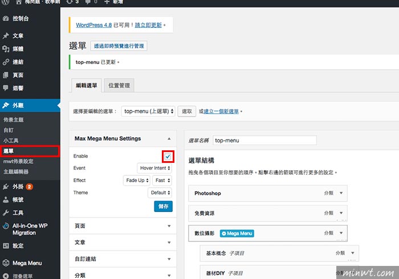The width and height of the screenshot is (399, 279).
Task: Open the Media (媒體) sidebar icon
Action: tap(6, 49)
